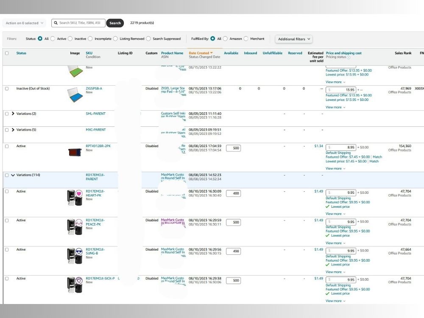Match the $7.45 Lowest price
The image size is (424, 318).
tap(374, 161)
